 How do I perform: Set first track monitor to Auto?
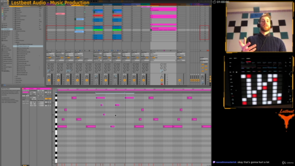click(x=49, y=58)
